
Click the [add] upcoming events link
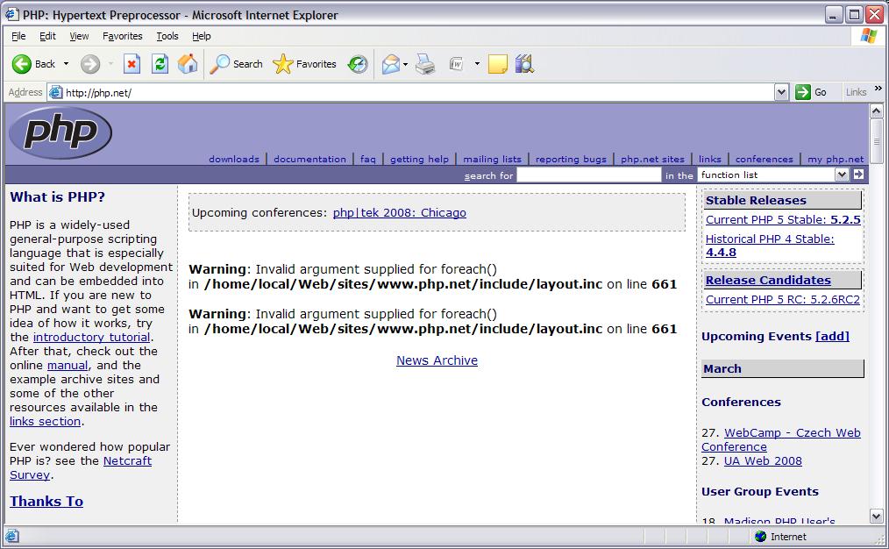click(x=832, y=336)
